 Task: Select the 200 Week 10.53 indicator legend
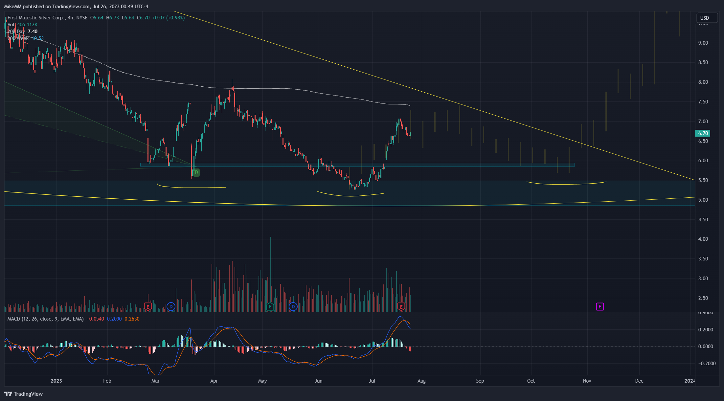tap(26, 38)
